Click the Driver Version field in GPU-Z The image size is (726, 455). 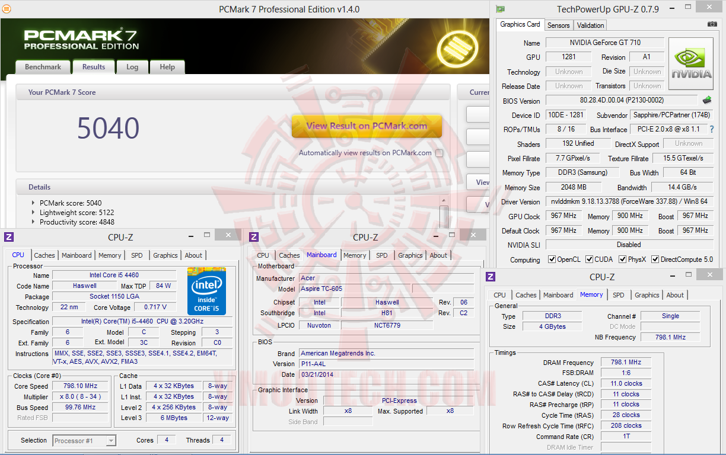pos(629,201)
